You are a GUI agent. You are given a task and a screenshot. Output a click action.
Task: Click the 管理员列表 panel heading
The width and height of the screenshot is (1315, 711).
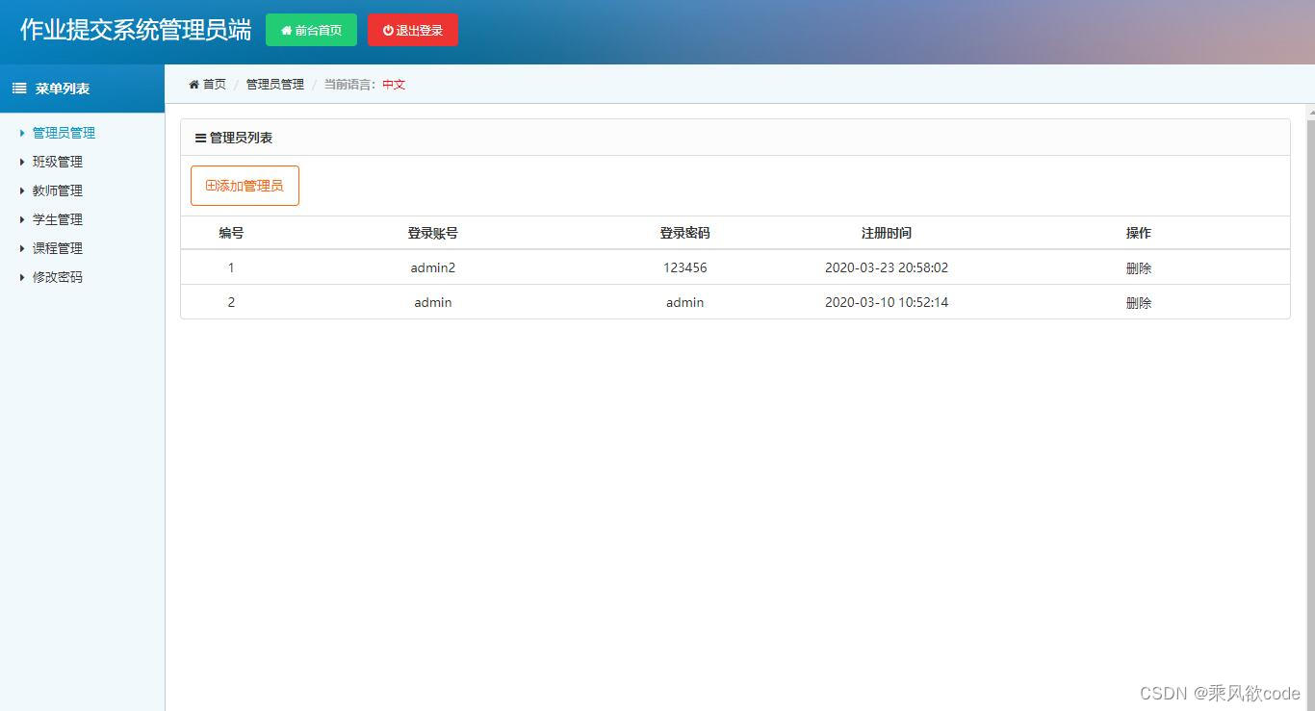click(241, 138)
